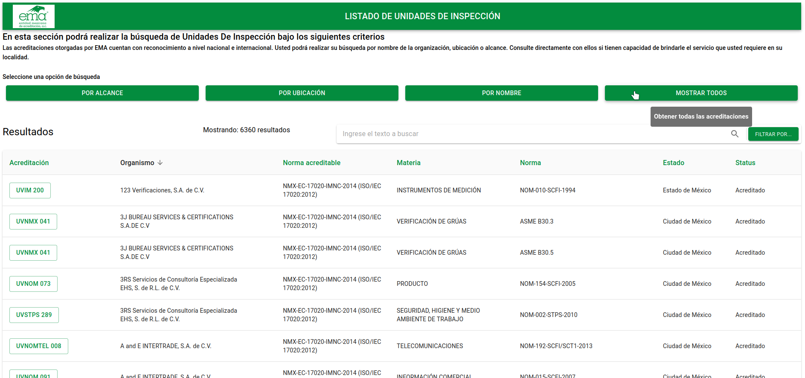Click 'VERIFICACIÓN DE GRÚAS' in ASME B30.5 row
Image resolution: width=805 pixels, height=378 pixels.
pyautogui.click(x=431, y=253)
